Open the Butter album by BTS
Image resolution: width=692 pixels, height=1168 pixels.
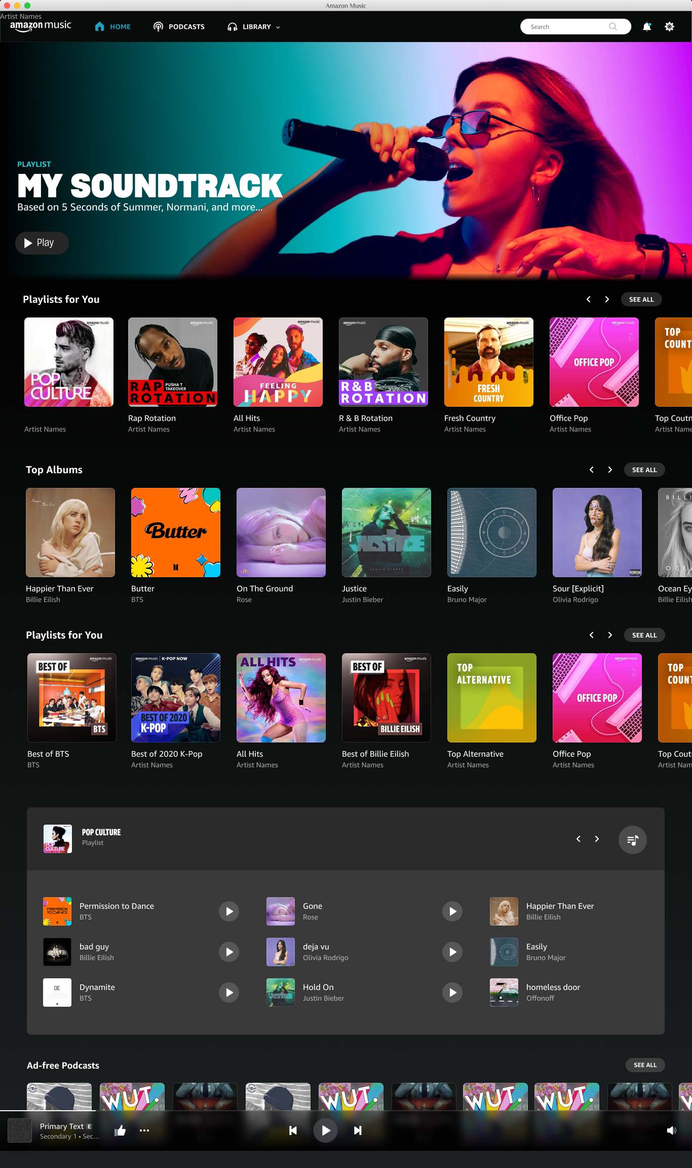point(176,533)
